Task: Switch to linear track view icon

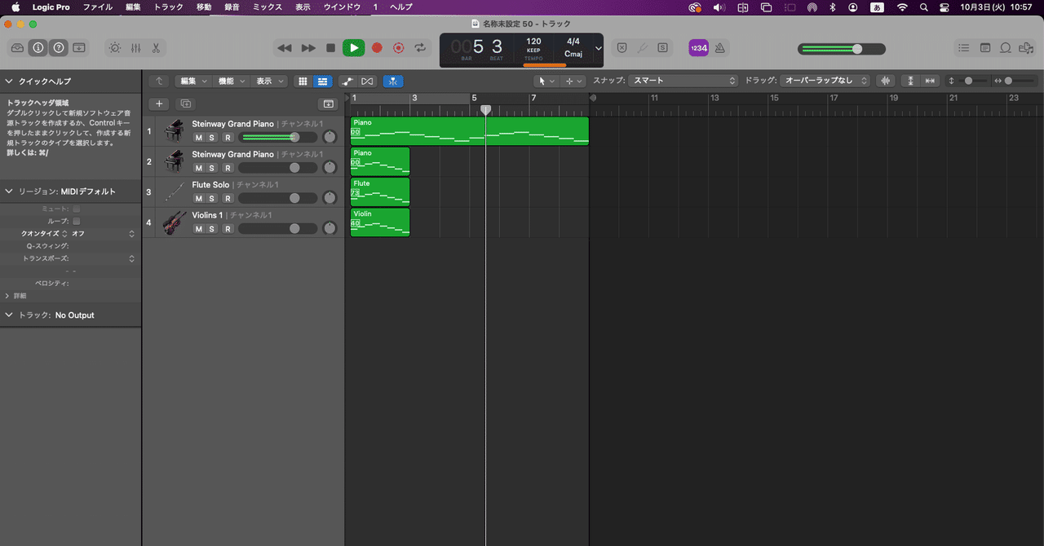Action: 323,81
